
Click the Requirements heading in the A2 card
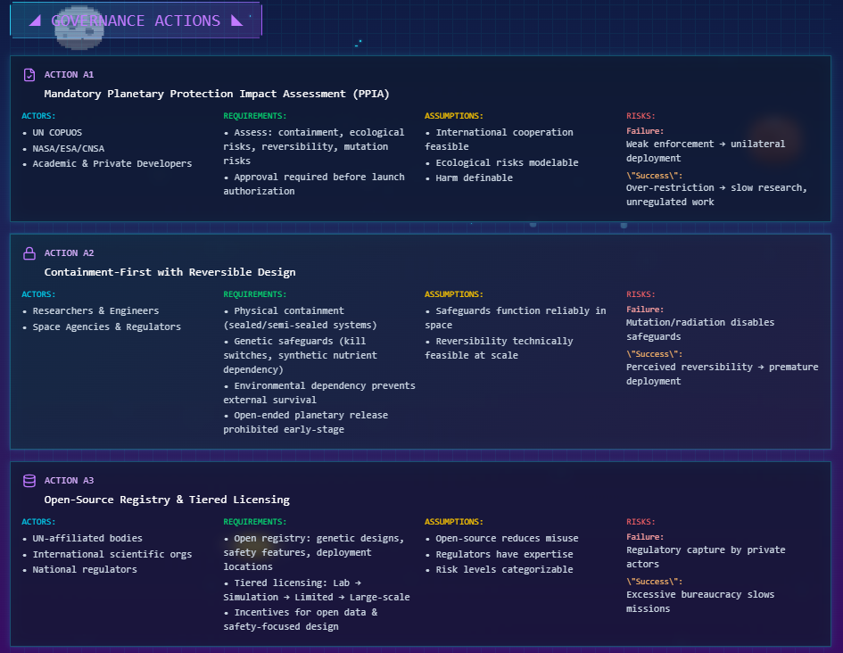254,294
